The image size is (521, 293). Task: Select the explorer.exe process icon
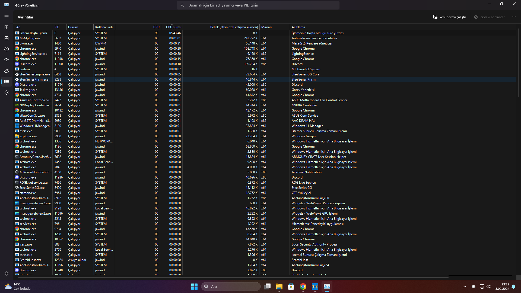17,136
